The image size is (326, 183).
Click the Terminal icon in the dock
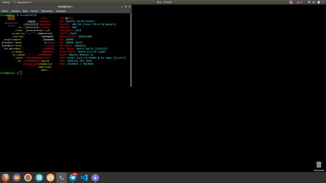(x=62, y=177)
